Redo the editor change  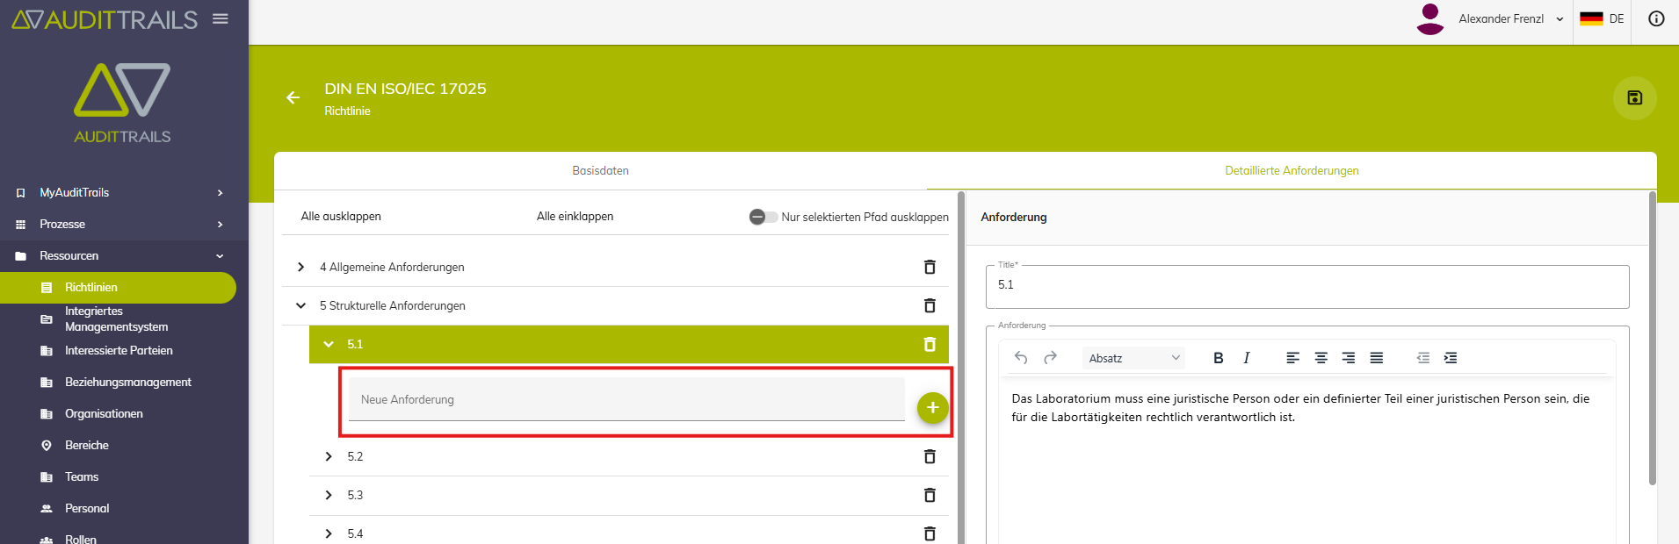[x=1050, y=357]
